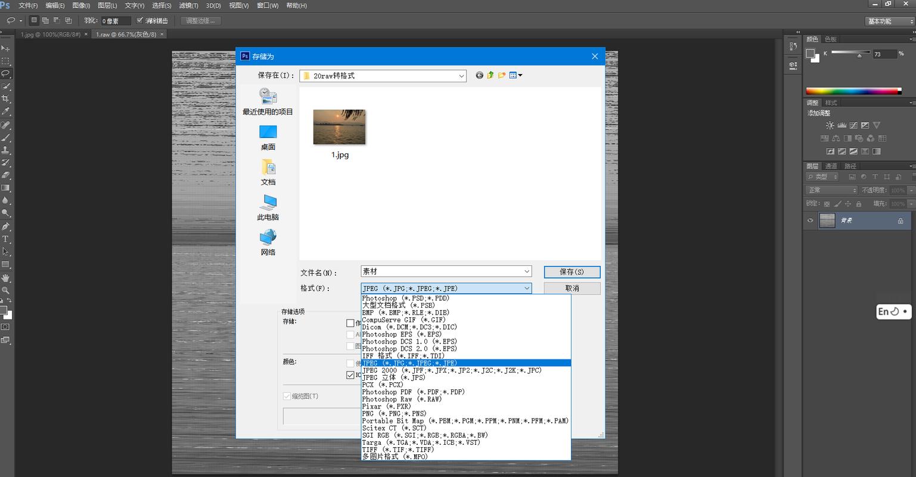
Task: Click the 调整边缘 refine edge button
Action: (201, 21)
